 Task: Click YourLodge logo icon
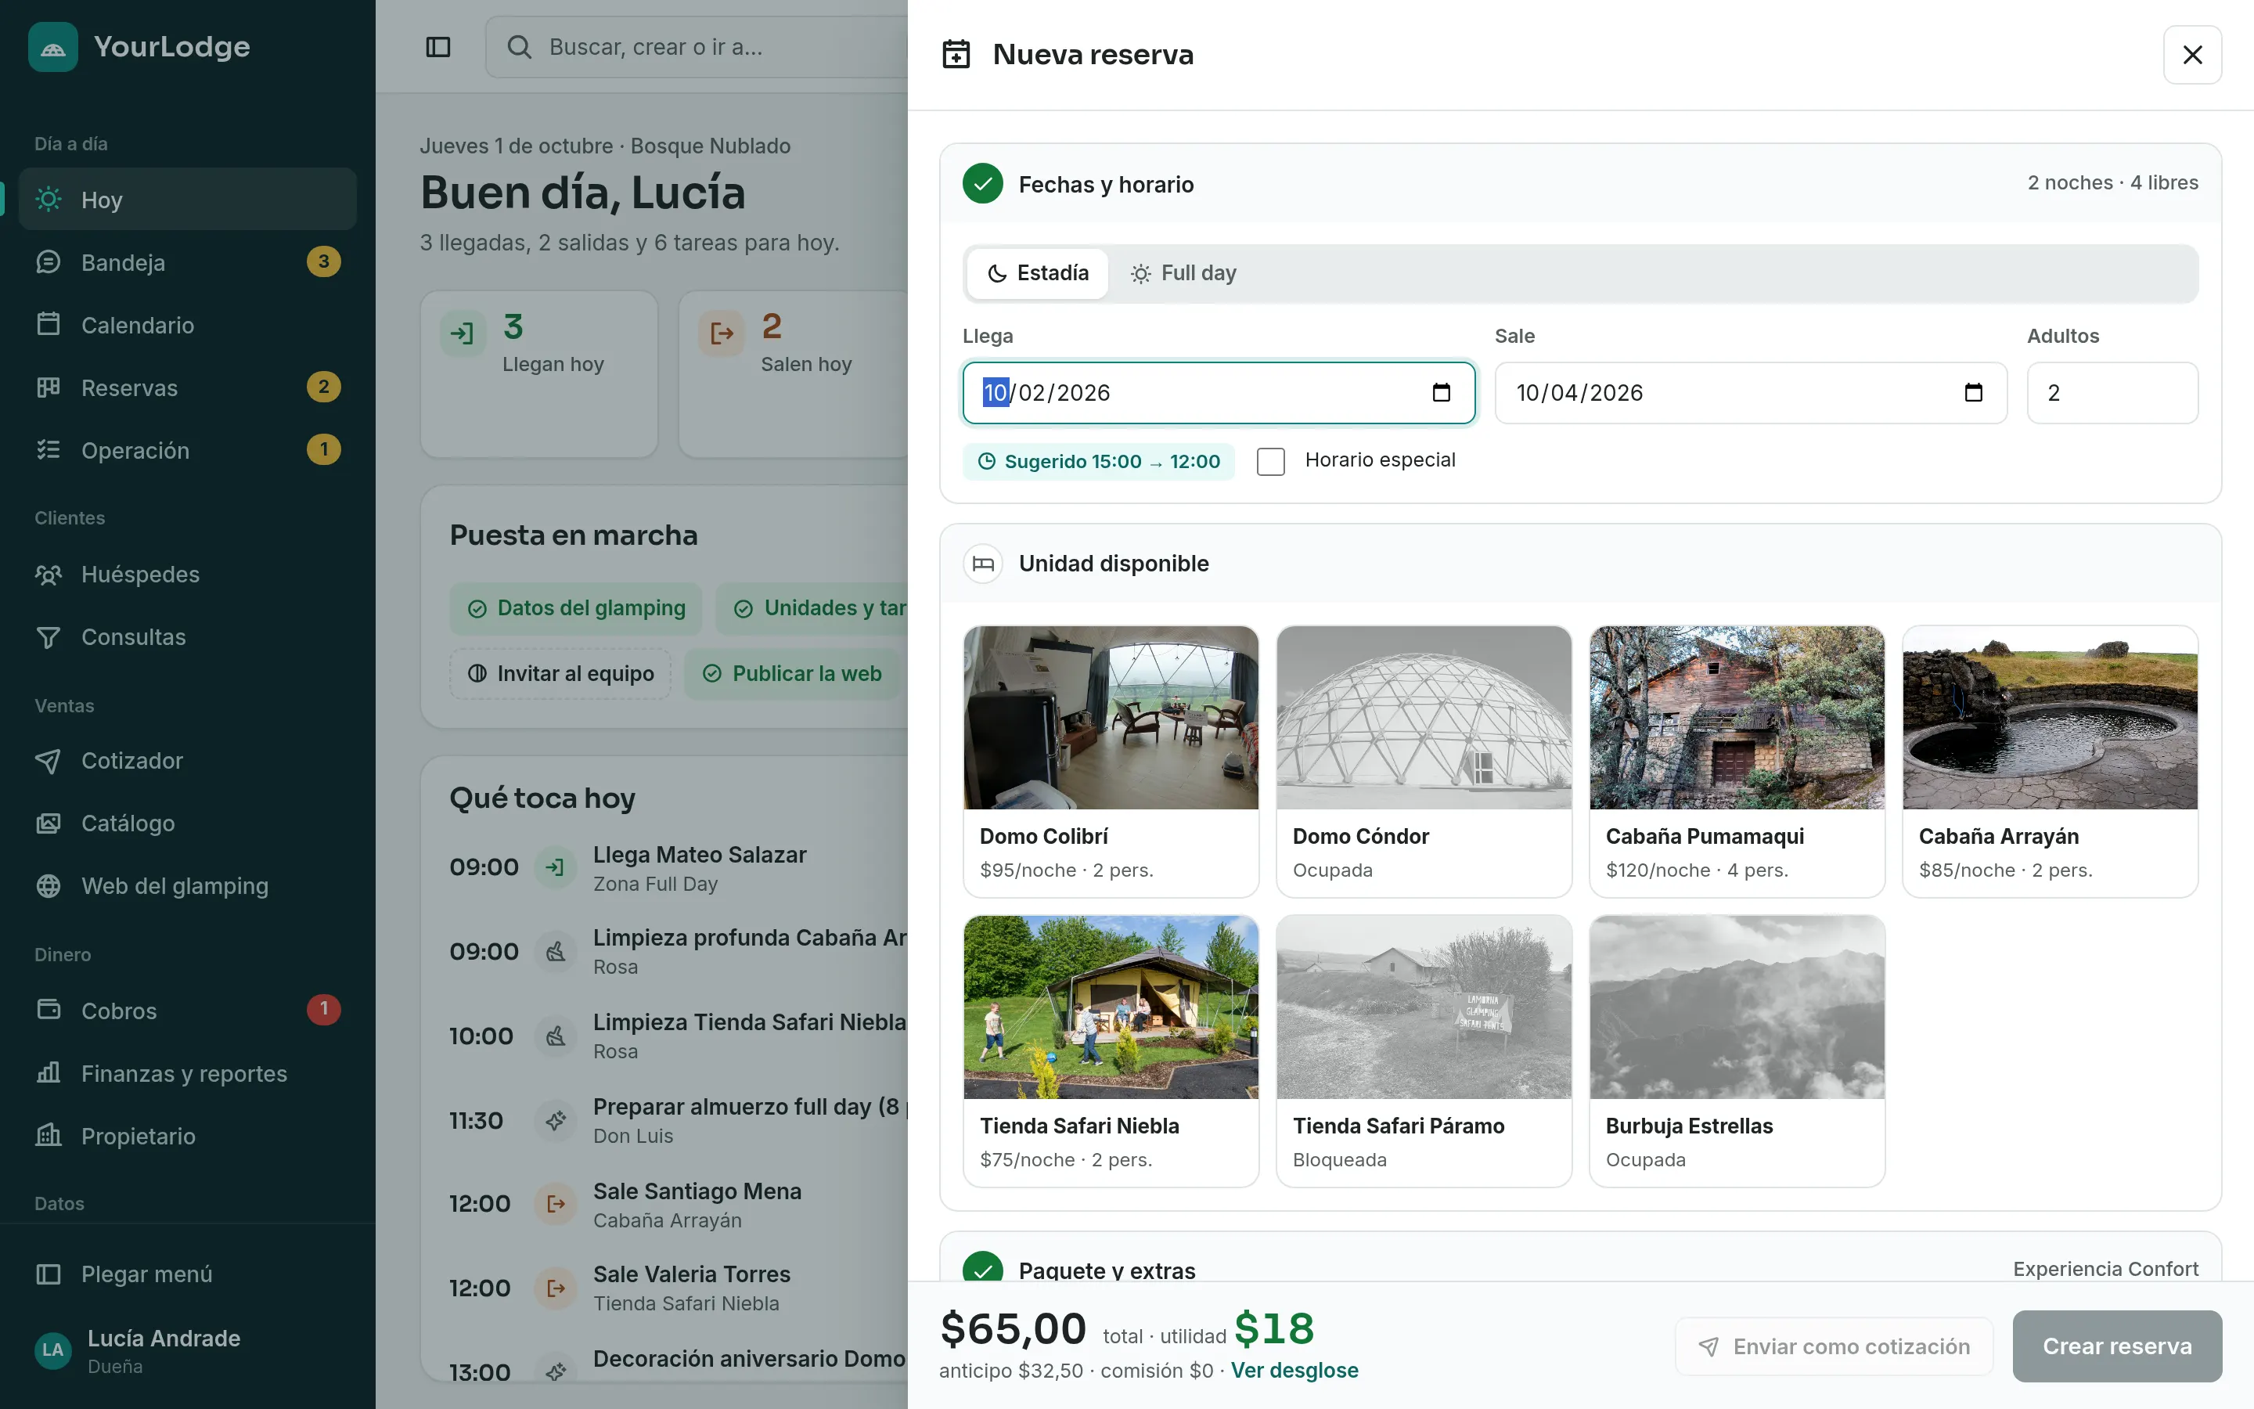(53, 47)
